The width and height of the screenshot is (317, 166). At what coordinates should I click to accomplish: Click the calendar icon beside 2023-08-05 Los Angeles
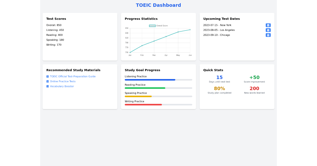268,30
